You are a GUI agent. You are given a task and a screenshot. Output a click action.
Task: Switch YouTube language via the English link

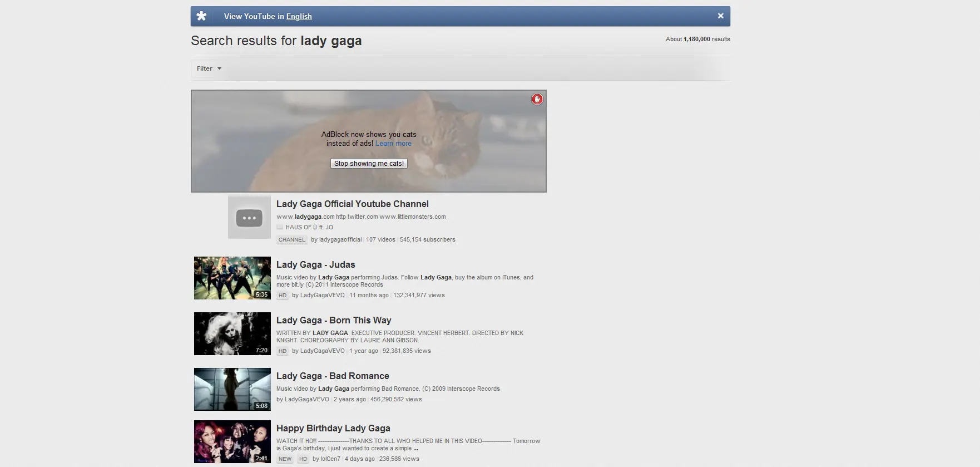[299, 17]
